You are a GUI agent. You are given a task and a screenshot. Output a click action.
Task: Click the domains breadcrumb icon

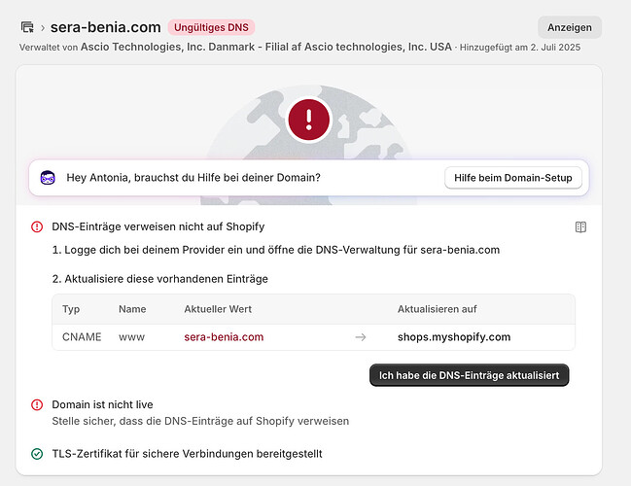[x=26, y=27]
